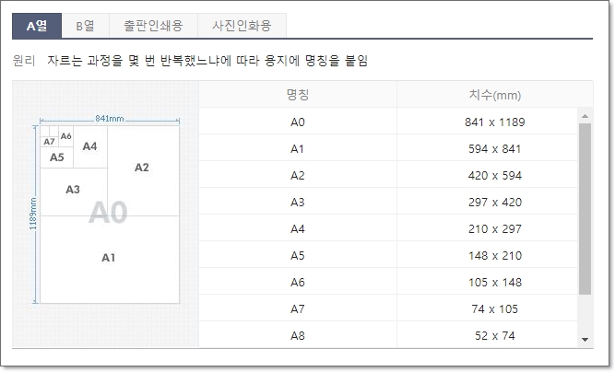Click the table scrollbar down arrow
Screen dimensions: 615x372
(585, 340)
